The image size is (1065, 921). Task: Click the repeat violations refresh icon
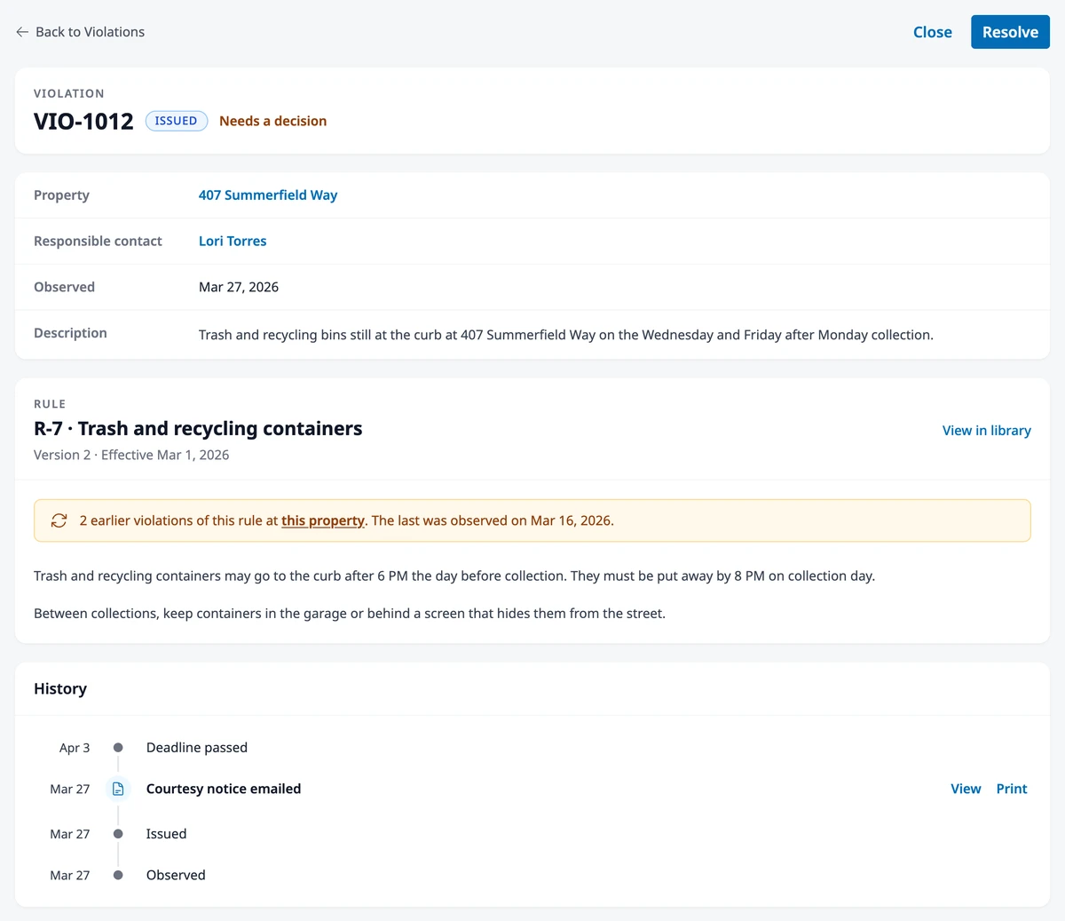pyautogui.click(x=59, y=520)
